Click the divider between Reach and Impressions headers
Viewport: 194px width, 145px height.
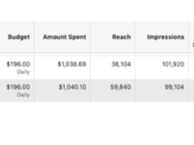point(135,37)
